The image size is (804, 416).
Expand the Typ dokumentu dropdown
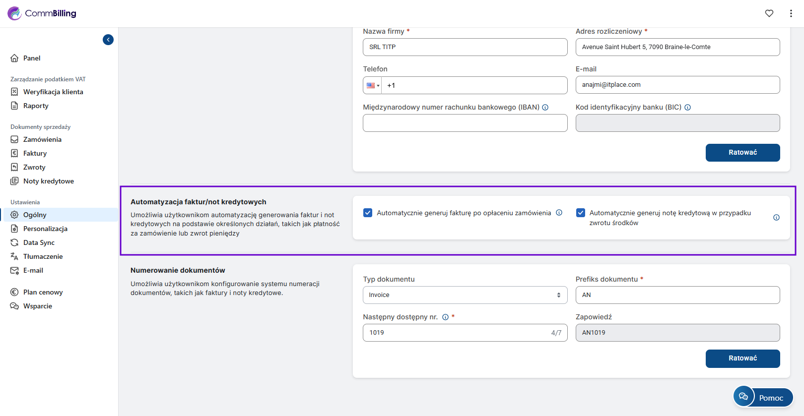click(465, 295)
